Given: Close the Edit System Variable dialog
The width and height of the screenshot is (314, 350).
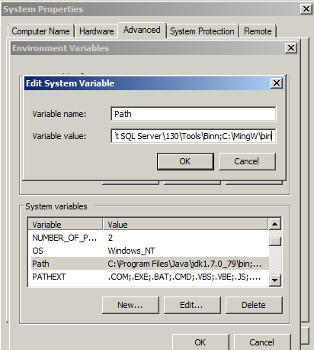Looking at the screenshot, I should click(277, 83).
